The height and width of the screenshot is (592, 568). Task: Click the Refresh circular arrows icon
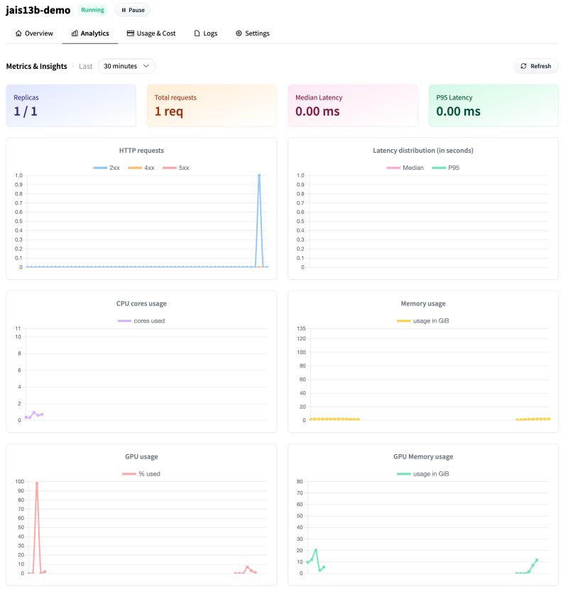click(524, 67)
